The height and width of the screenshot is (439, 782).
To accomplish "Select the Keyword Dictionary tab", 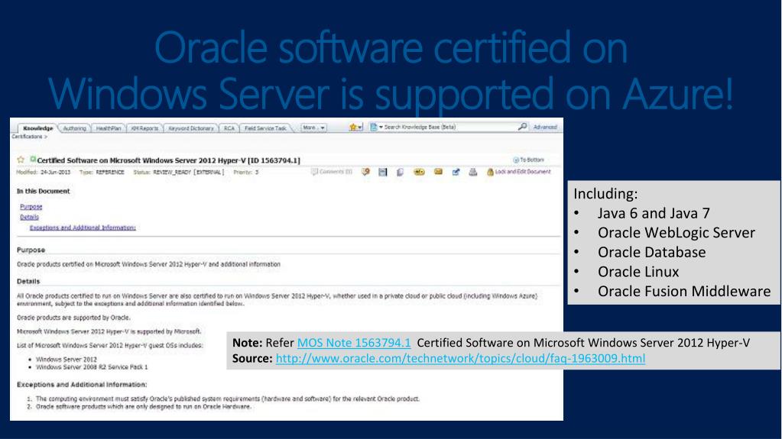I will (191, 128).
